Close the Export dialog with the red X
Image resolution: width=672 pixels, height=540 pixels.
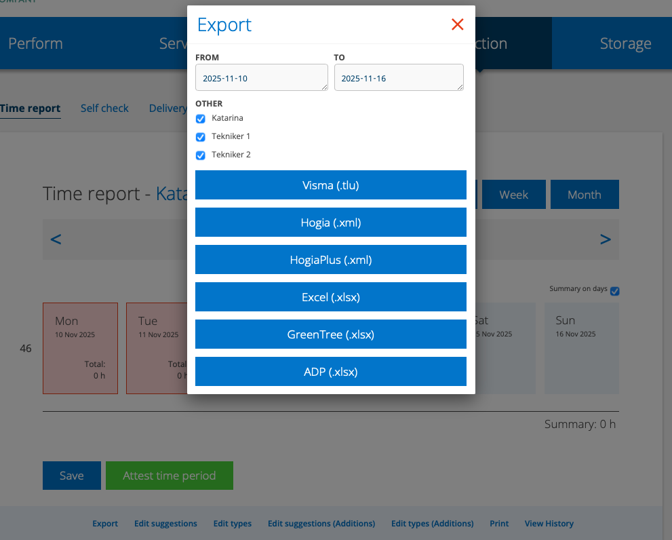click(458, 24)
